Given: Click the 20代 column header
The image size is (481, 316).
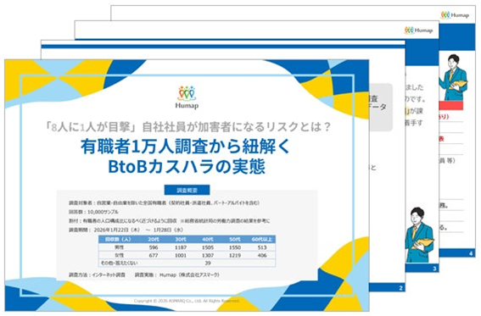Looking at the screenshot, I should pos(154,239).
